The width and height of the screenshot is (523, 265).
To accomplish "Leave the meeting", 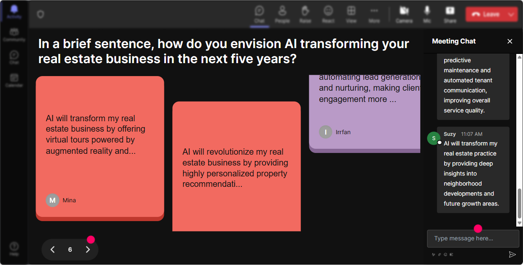I will (x=485, y=14).
